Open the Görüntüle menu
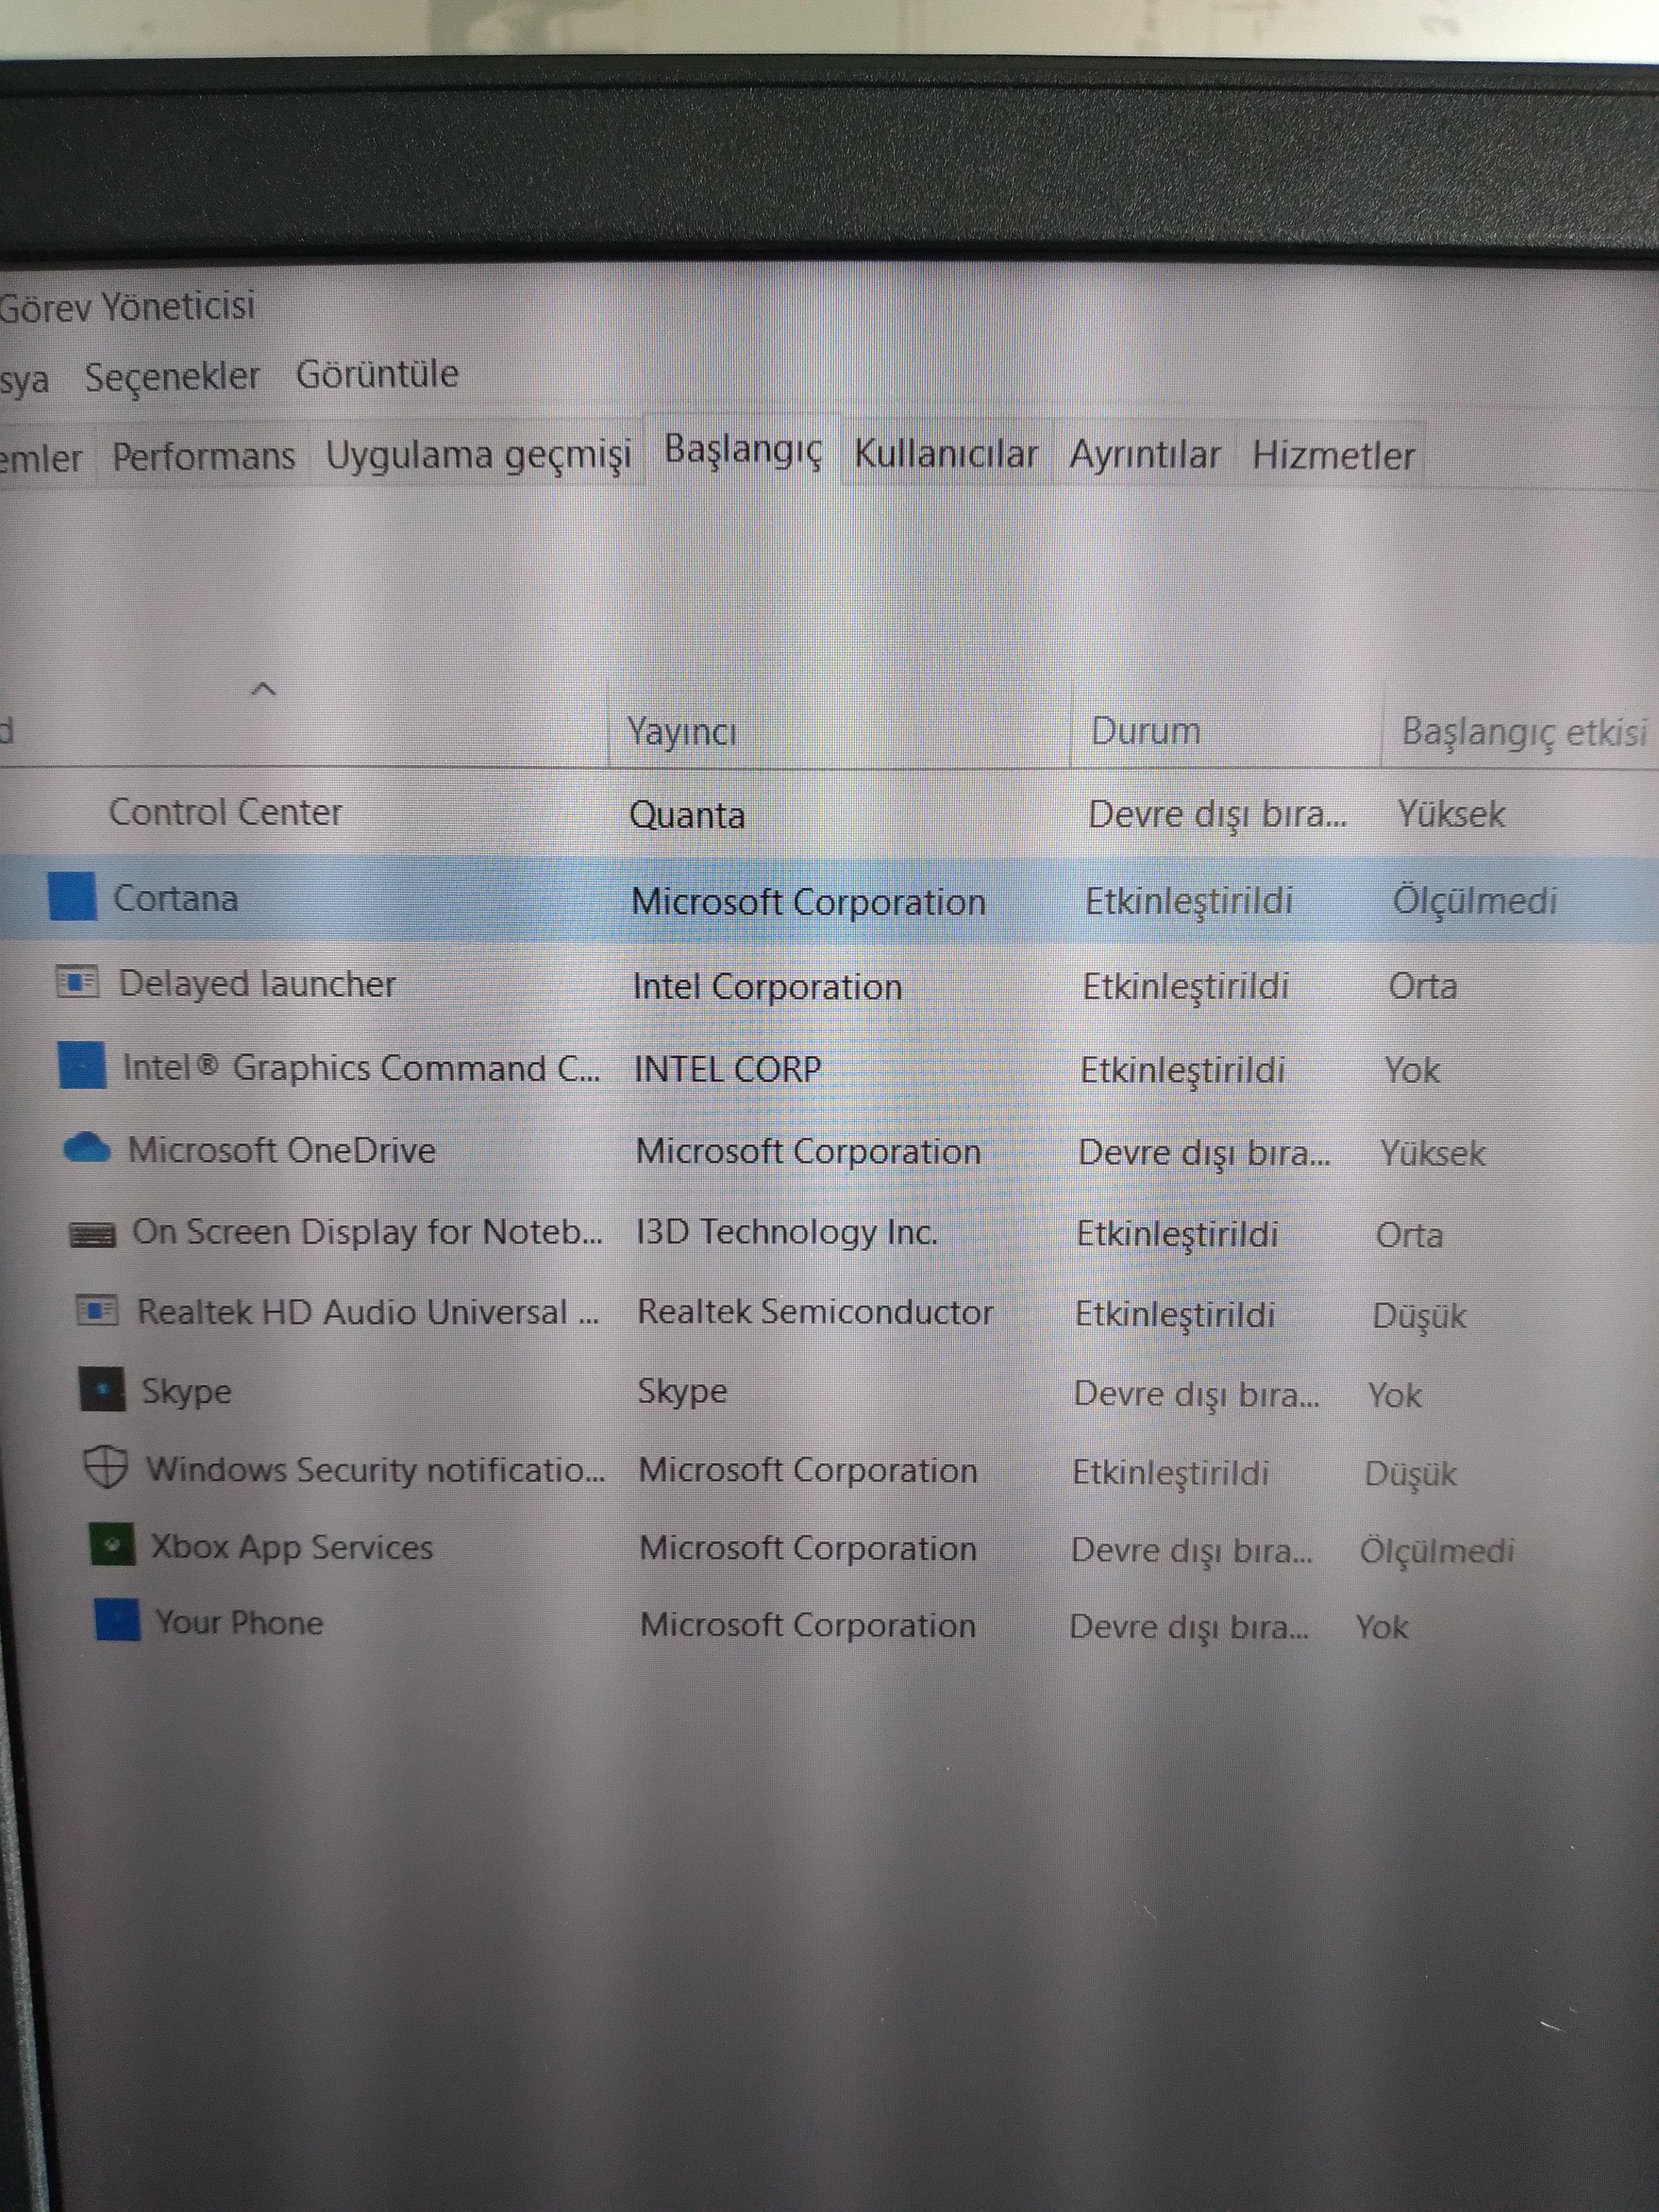Screen dimensions: 1659x2212 click(377, 374)
